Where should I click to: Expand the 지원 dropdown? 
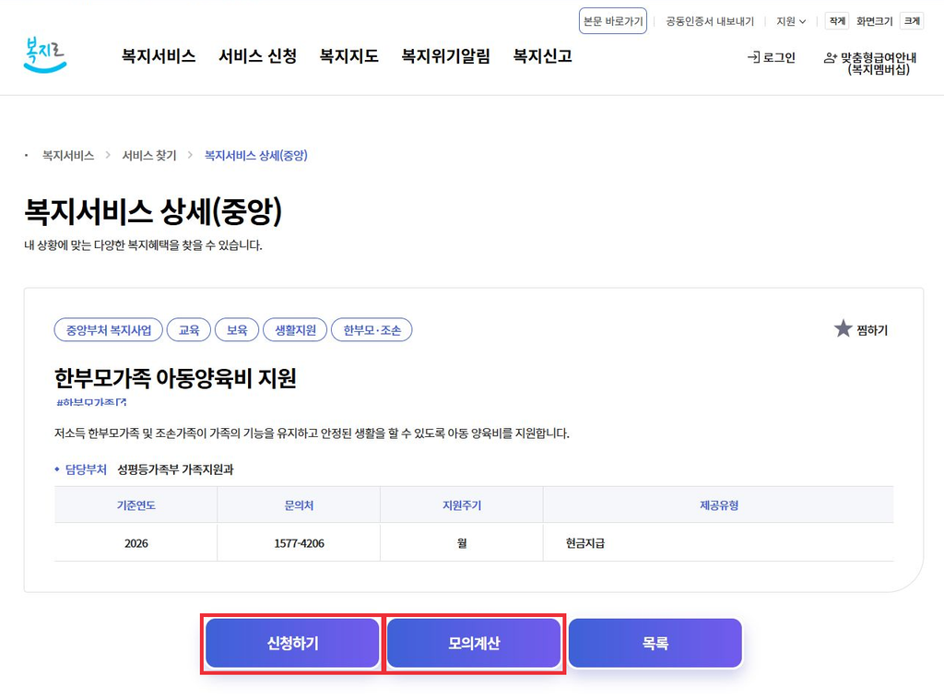click(x=790, y=21)
